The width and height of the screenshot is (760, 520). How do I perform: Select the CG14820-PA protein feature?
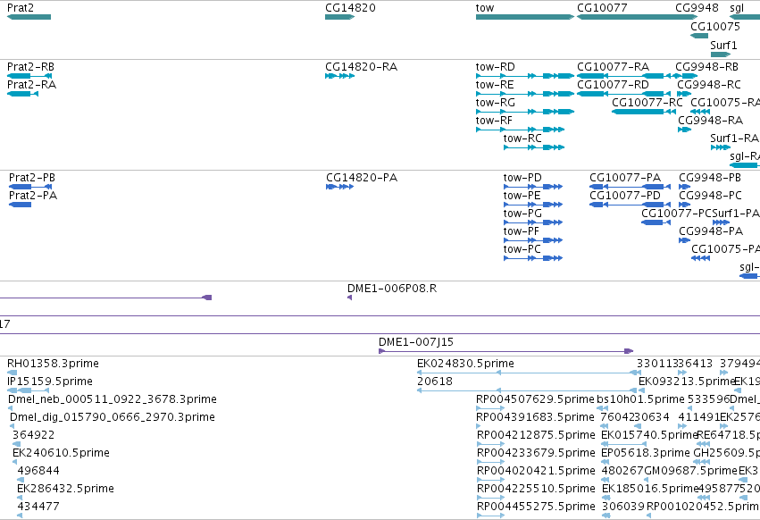pos(339,187)
